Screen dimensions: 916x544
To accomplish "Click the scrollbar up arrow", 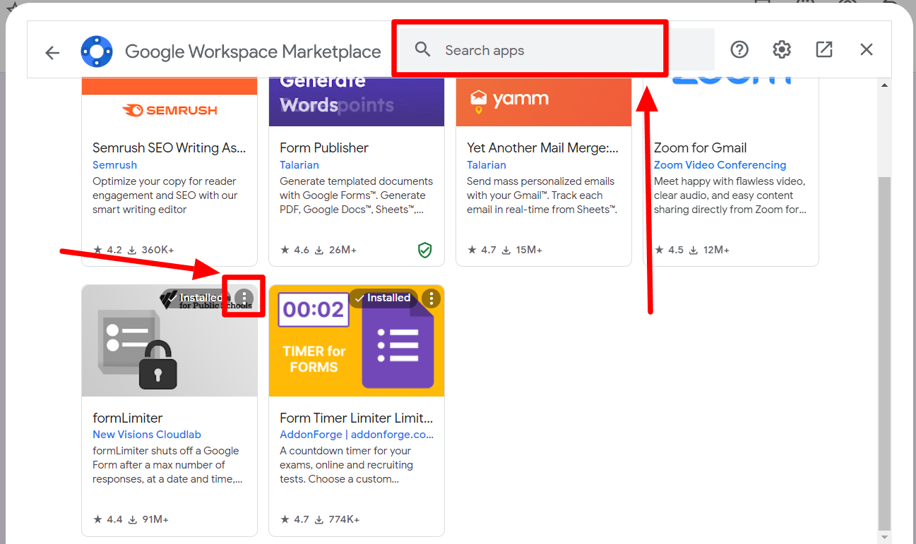I will [x=884, y=85].
